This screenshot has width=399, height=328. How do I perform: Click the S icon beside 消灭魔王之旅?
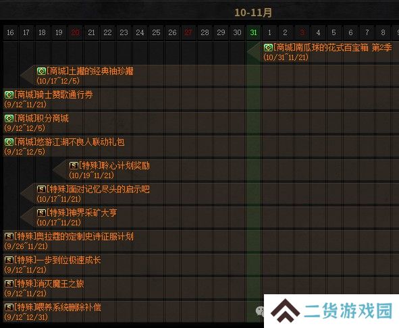9,283
